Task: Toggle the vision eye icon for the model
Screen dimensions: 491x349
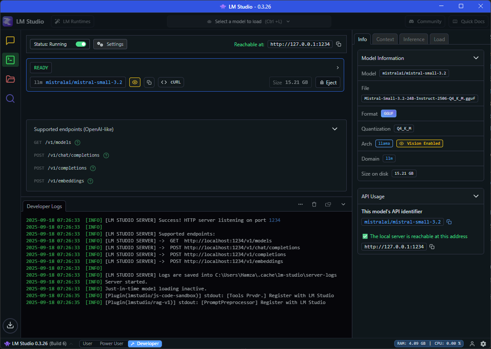Action: (x=135, y=82)
